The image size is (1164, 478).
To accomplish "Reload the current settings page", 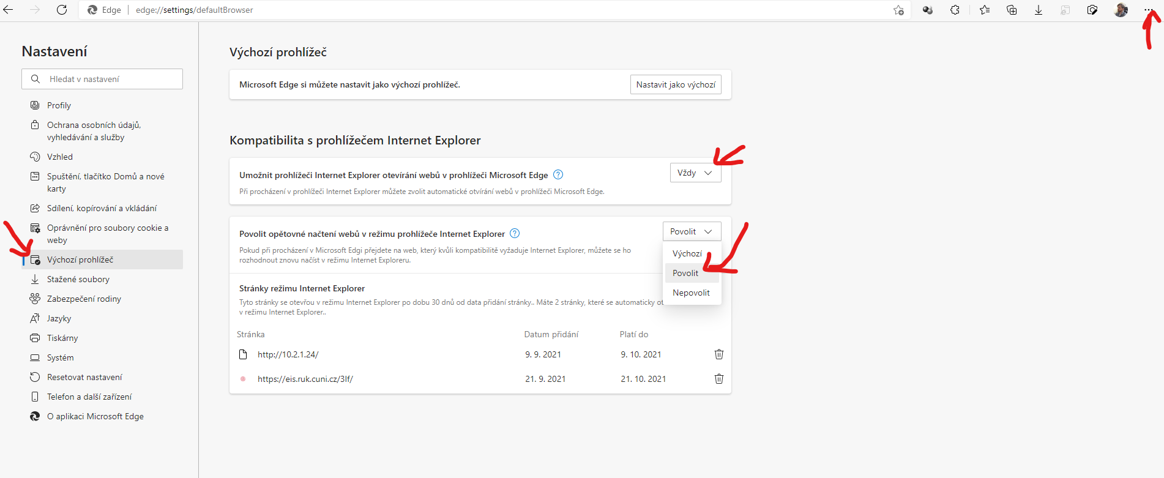I will pyautogui.click(x=62, y=10).
